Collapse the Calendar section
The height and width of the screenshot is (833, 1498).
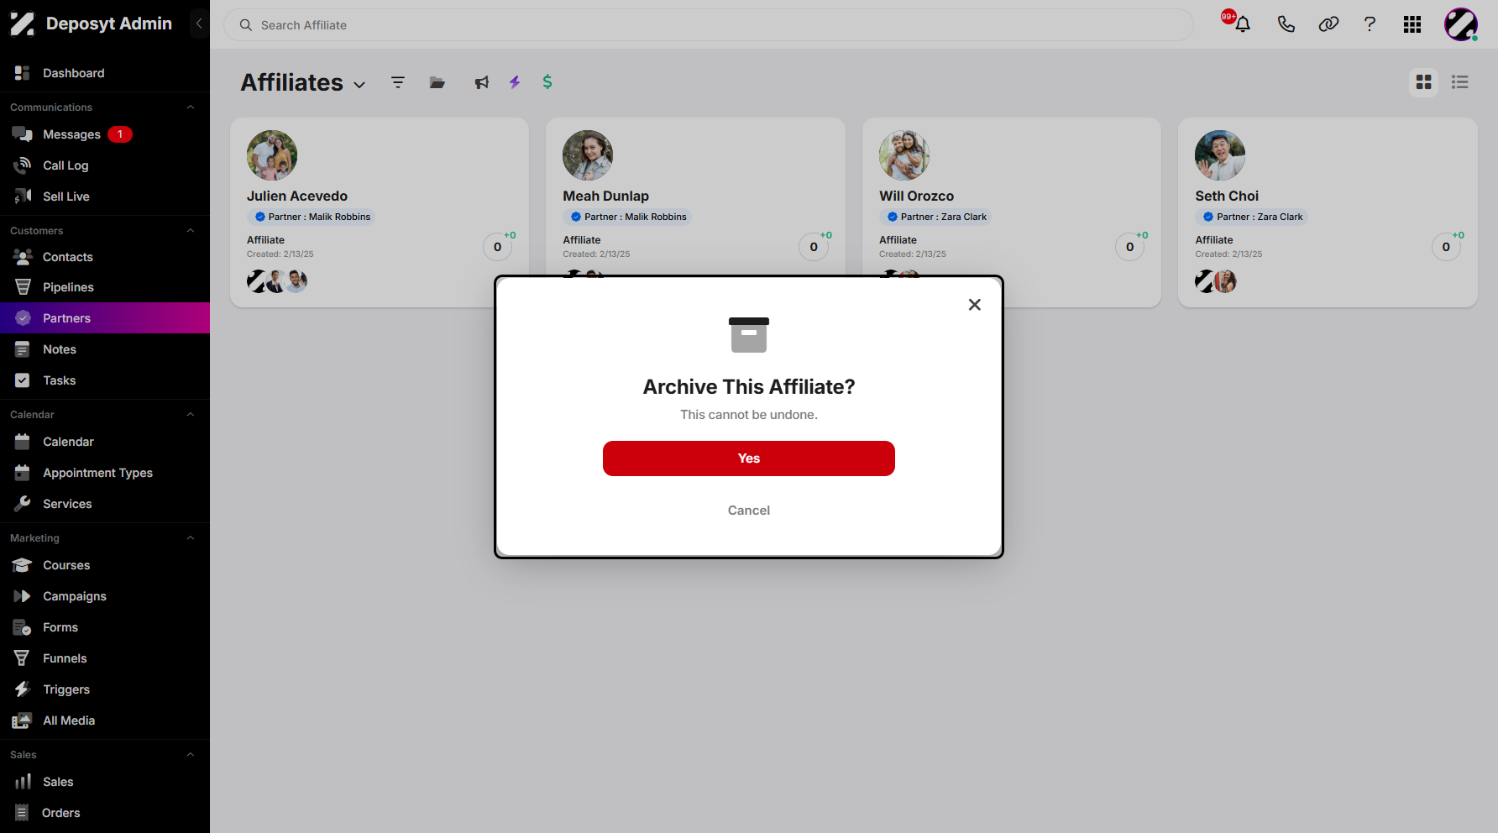[x=191, y=415]
